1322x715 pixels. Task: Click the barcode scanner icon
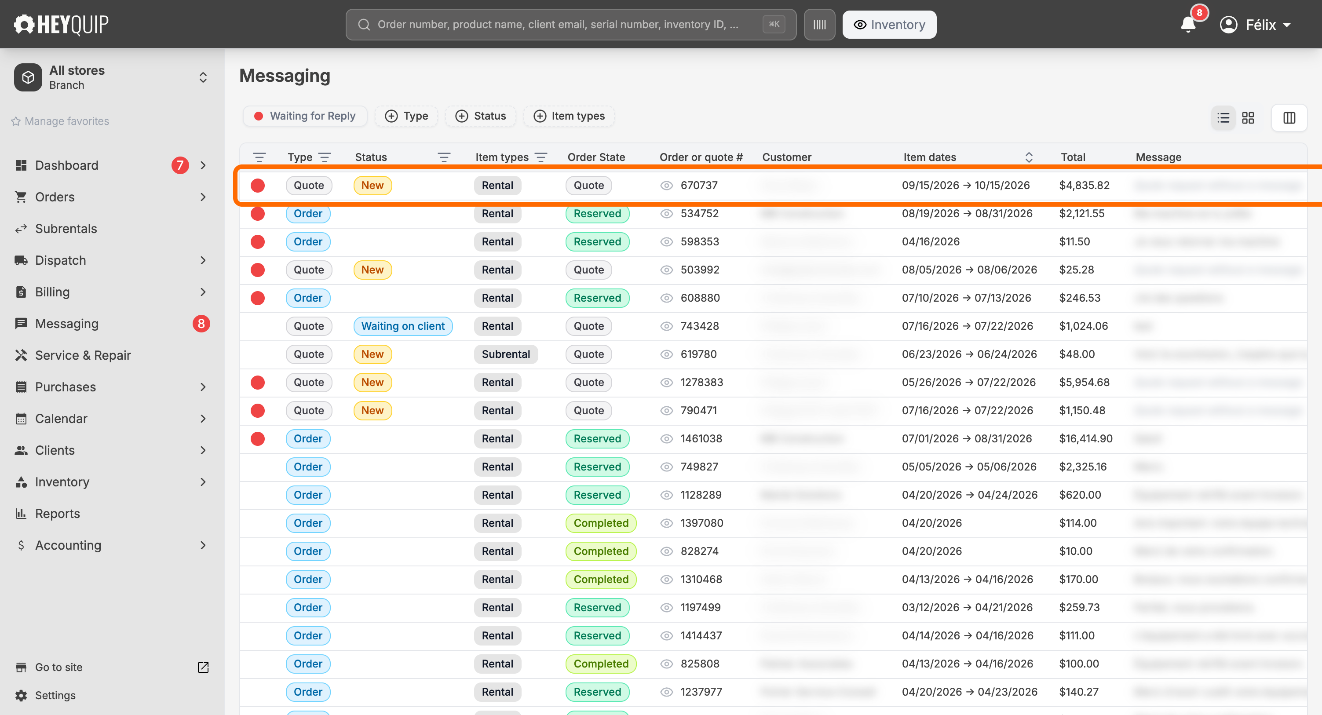pyautogui.click(x=819, y=25)
